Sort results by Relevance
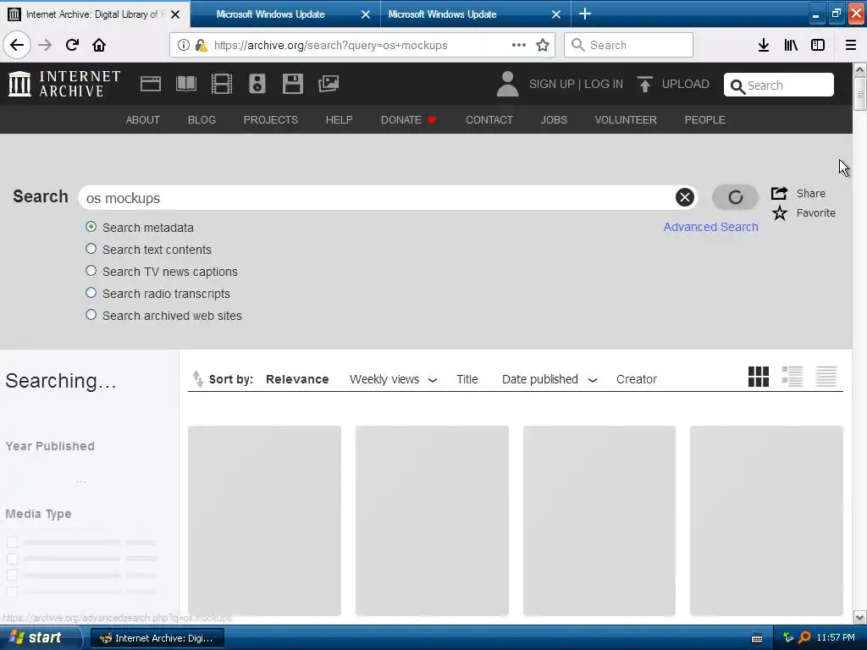The height and width of the screenshot is (650, 867). click(297, 379)
